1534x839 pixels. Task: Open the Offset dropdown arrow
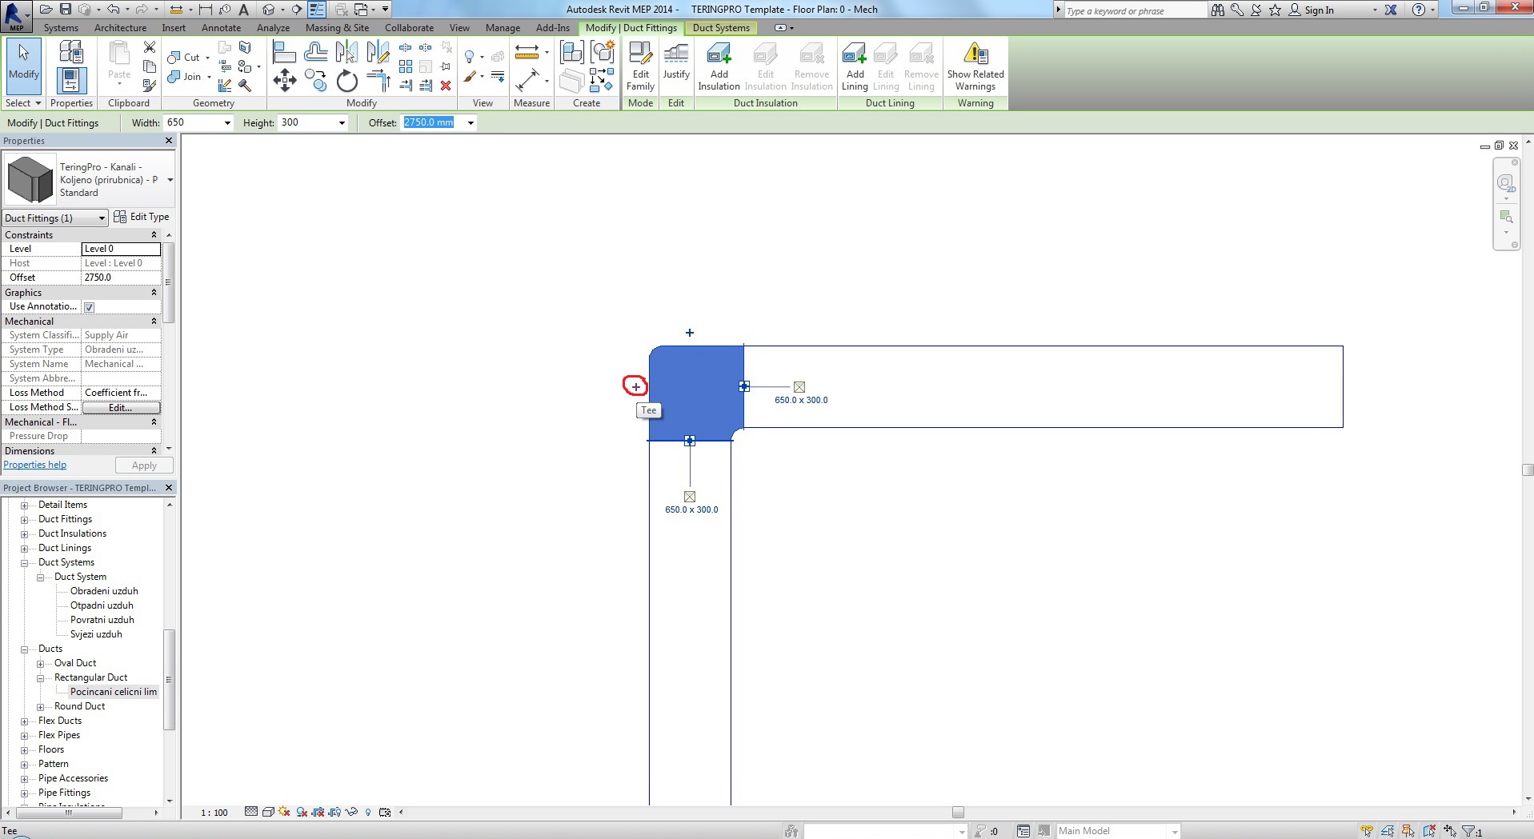click(x=471, y=123)
